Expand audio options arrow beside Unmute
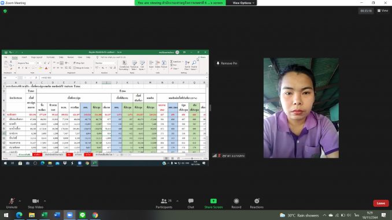The height and width of the screenshot is (220, 392). tap(20, 201)
